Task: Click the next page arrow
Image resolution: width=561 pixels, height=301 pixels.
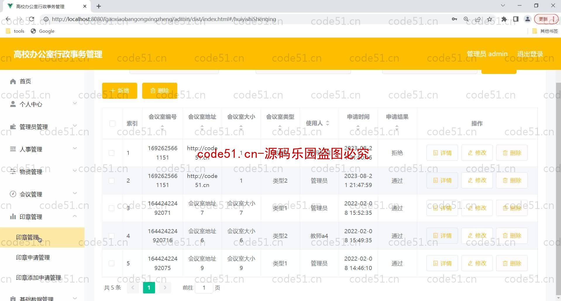Action: pyautogui.click(x=165, y=288)
